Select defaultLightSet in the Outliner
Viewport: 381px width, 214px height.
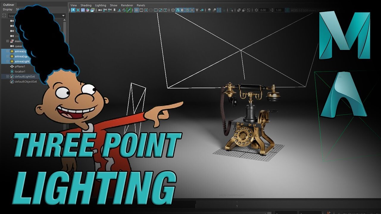(25, 76)
